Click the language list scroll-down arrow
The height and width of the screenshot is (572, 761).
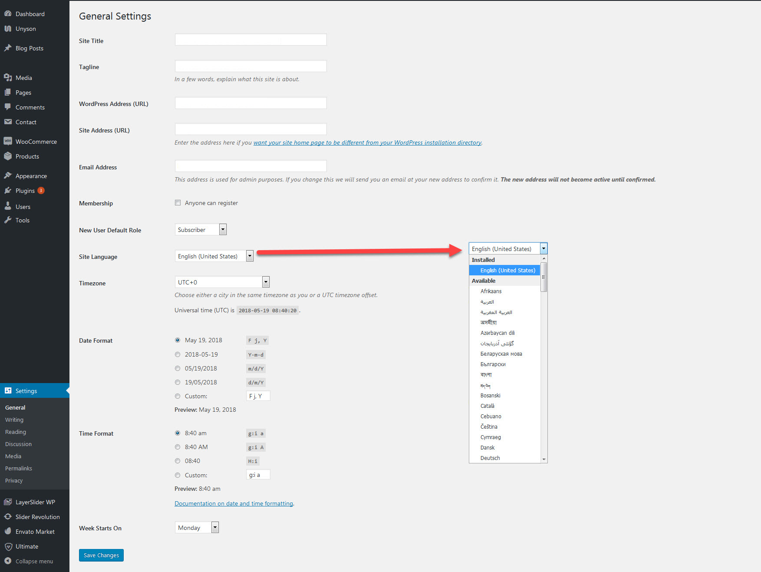click(544, 460)
